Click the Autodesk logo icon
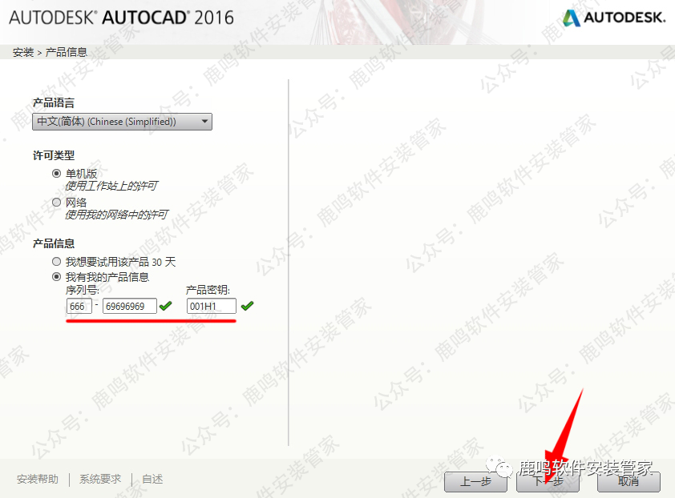 572,18
